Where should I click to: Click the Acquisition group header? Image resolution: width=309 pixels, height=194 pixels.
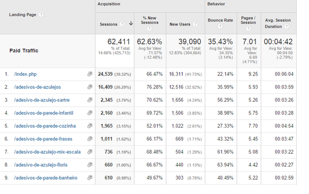pos(109,4)
